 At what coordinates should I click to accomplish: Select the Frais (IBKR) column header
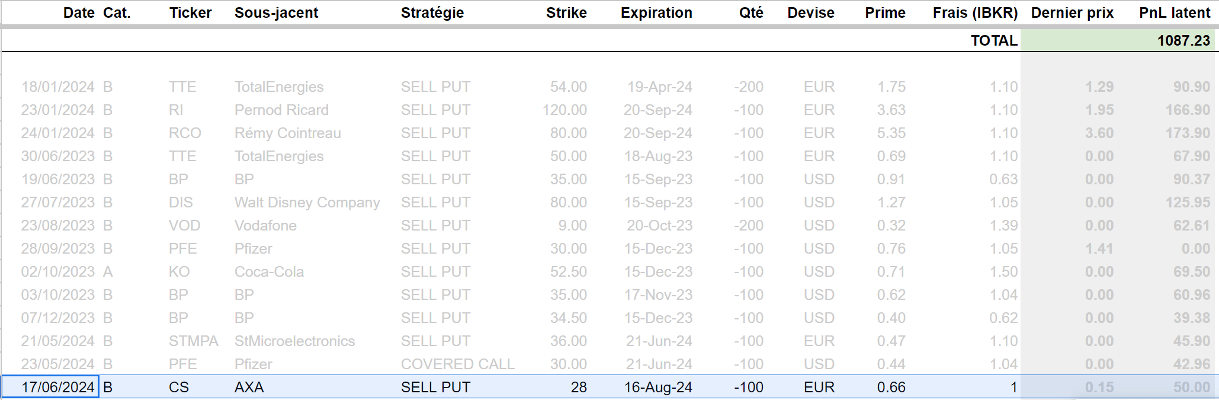click(975, 12)
